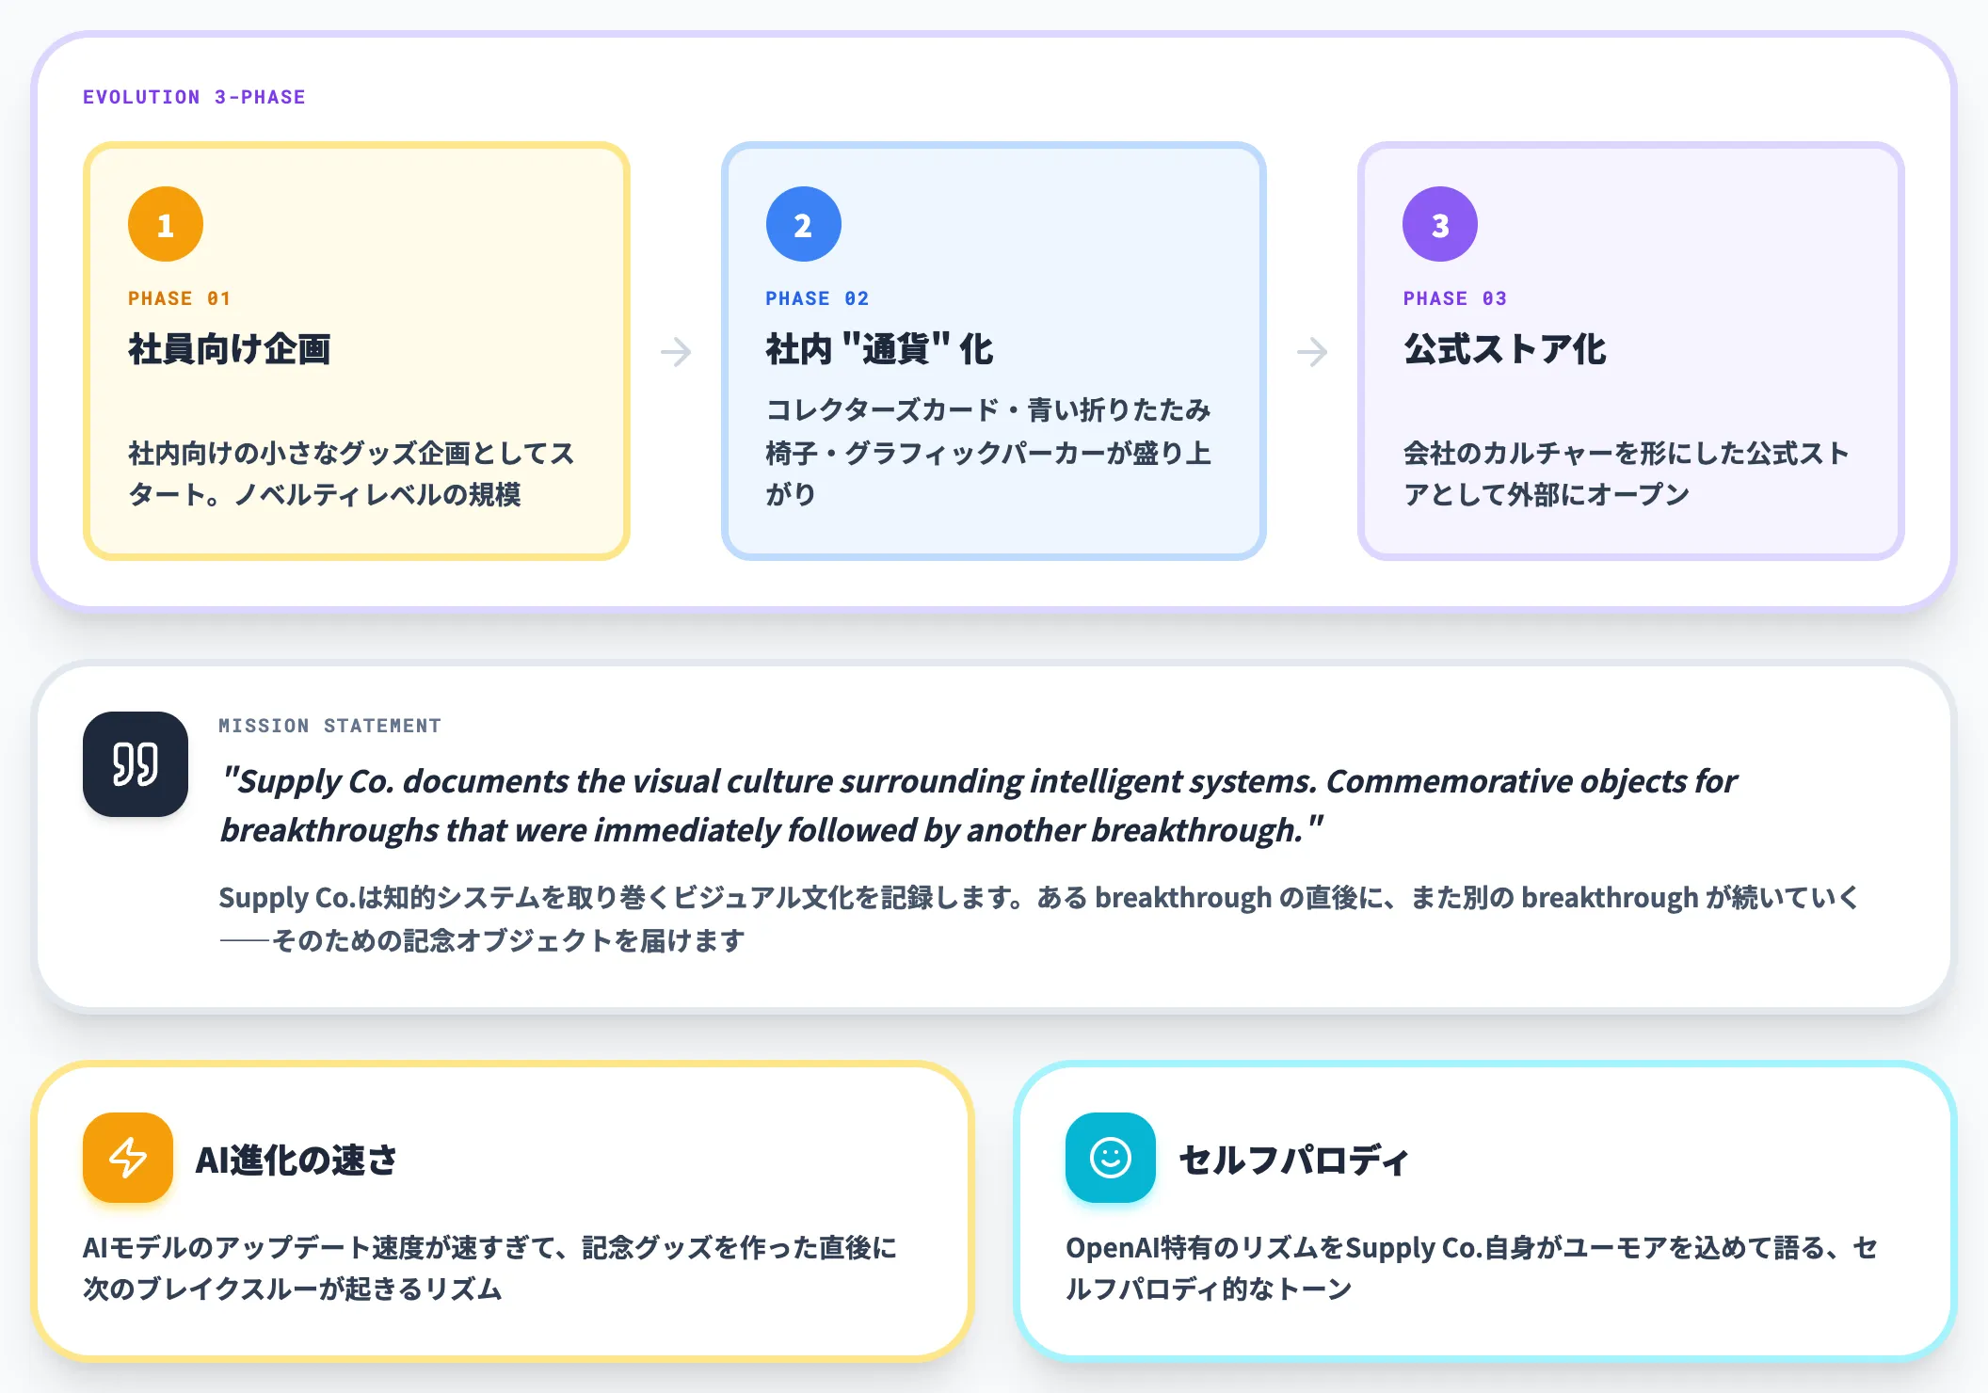The height and width of the screenshot is (1393, 1988).
Task: Click the heading セルフパロディ
Action: (x=1293, y=1160)
